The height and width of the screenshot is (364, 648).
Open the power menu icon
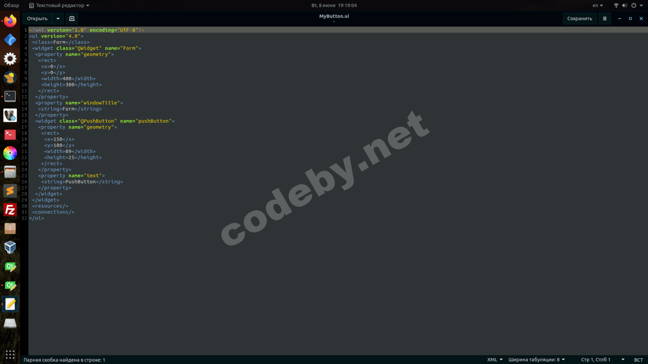click(633, 5)
